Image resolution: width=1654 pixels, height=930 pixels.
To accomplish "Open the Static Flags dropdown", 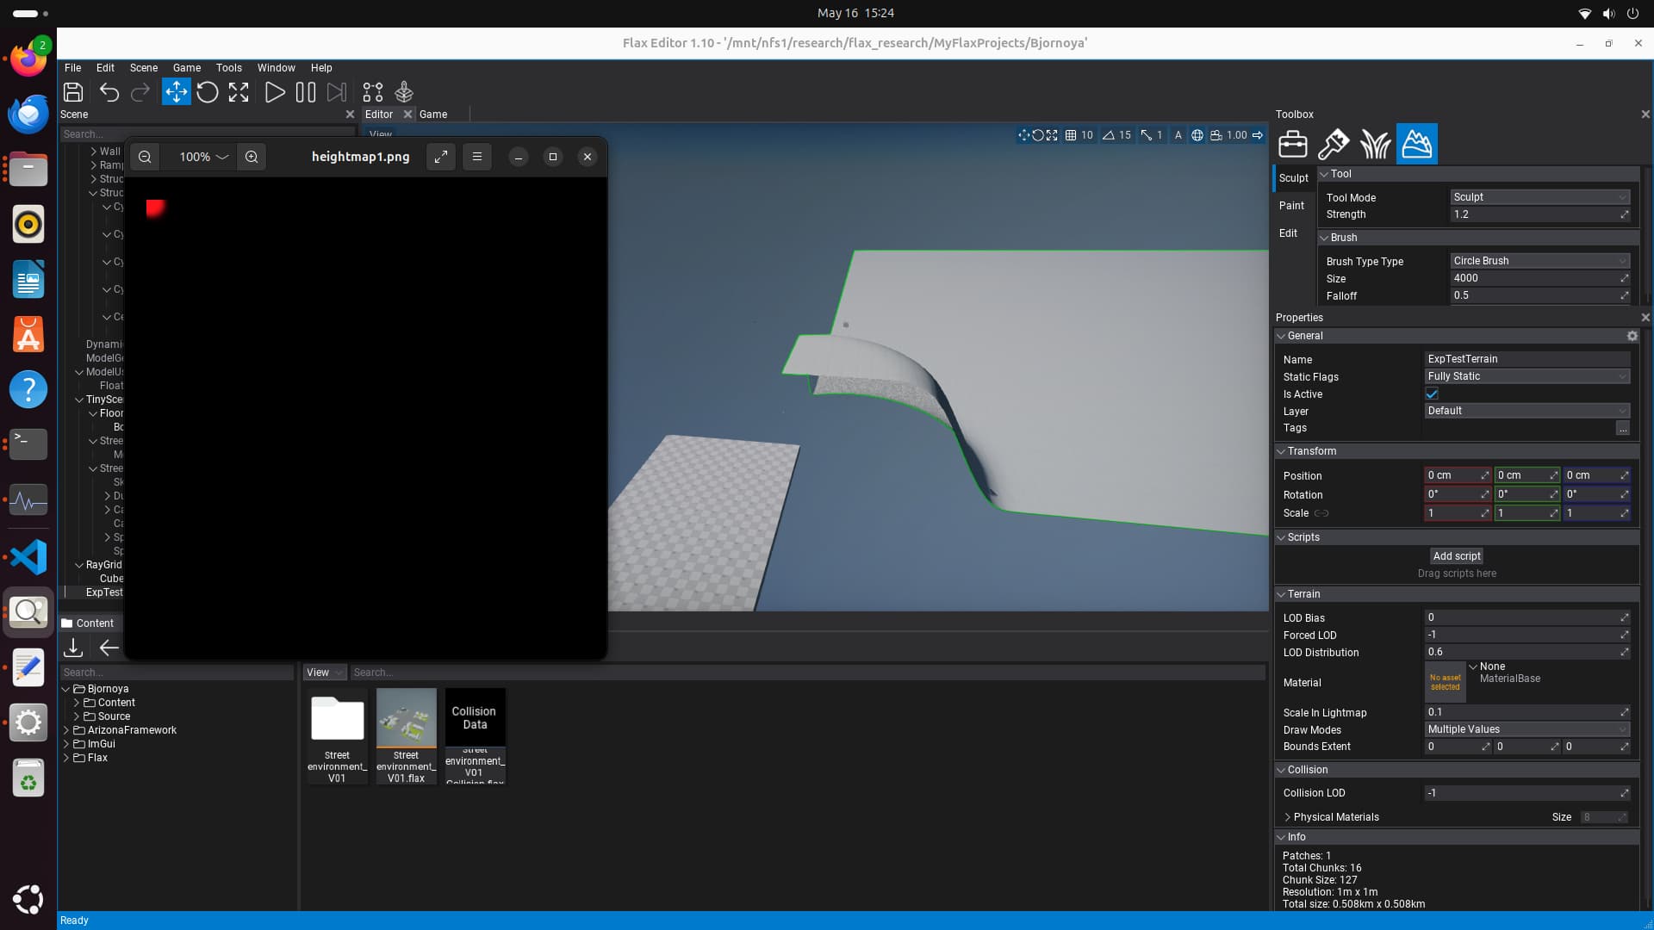I will [x=1527, y=376].
